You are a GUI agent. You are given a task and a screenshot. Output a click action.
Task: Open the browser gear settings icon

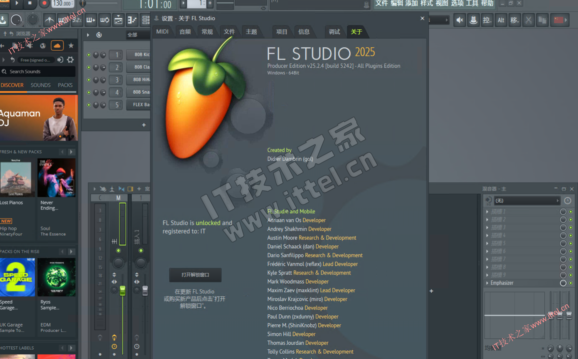tap(70, 60)
